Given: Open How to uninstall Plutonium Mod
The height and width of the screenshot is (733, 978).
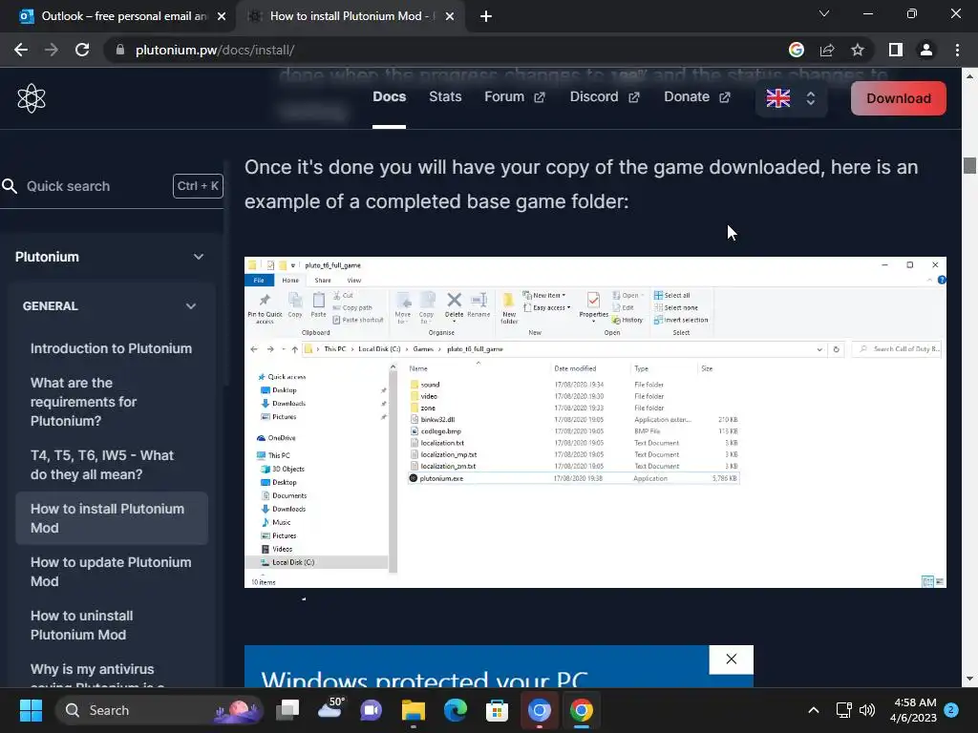Looking at the screenshot, I should click(x=82, y=625).
